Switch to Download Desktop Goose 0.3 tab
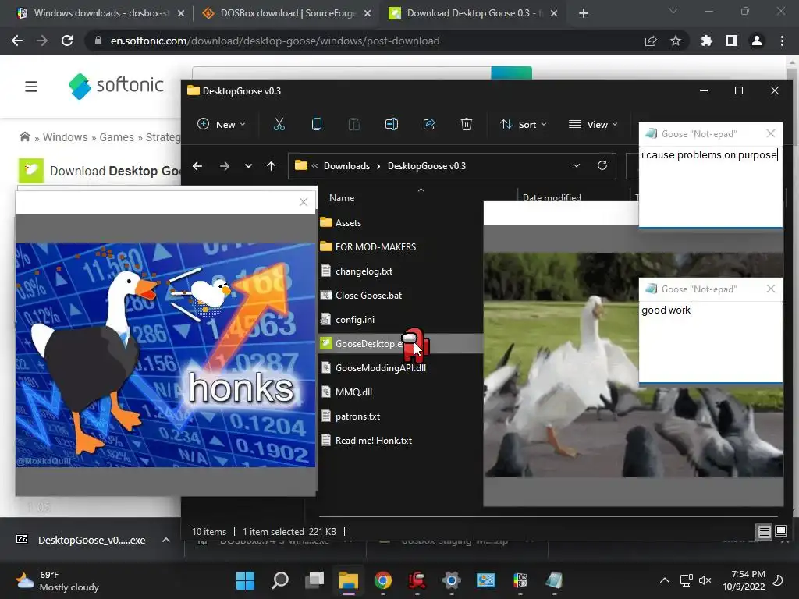This screenshot has width=799, height=599. tap(473, 13)
